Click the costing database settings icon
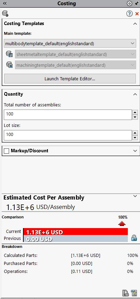This screenshot has width=140, height=299. pos(5,14)
